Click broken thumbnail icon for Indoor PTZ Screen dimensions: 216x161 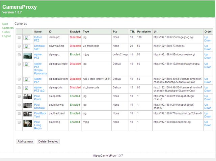27,38
